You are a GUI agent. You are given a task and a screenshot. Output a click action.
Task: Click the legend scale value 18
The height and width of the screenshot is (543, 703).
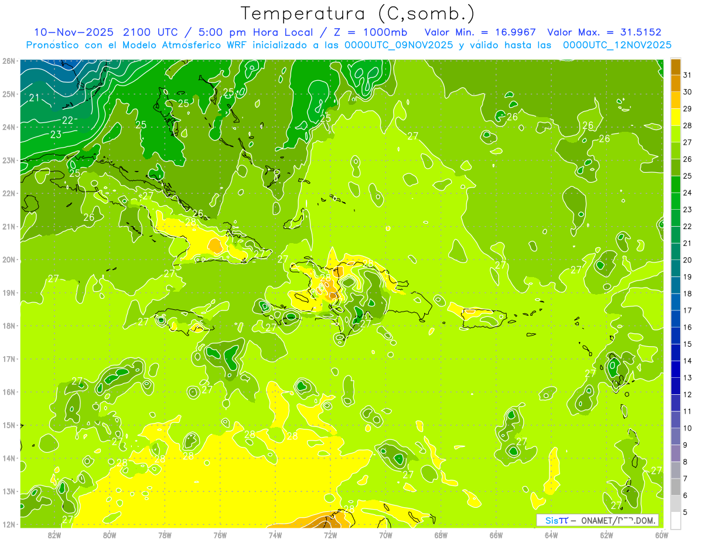click(687, 293)
